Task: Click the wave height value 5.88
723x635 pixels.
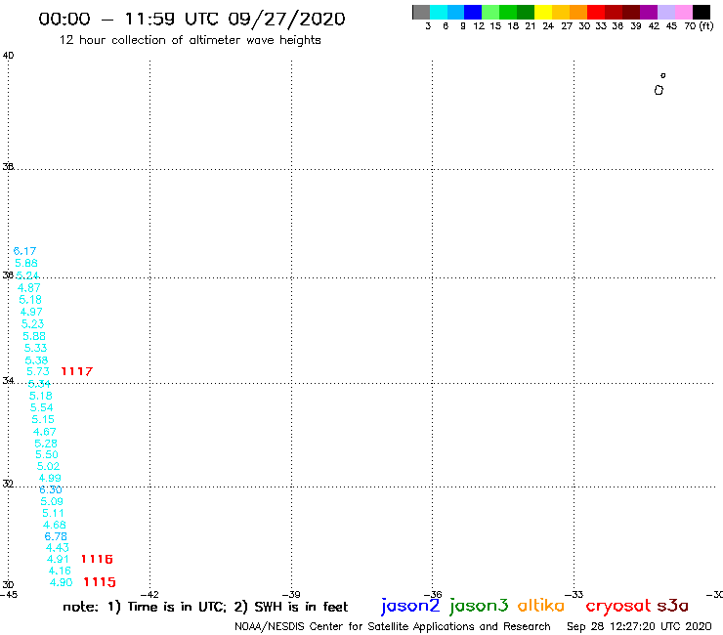Action: [34, 336]
